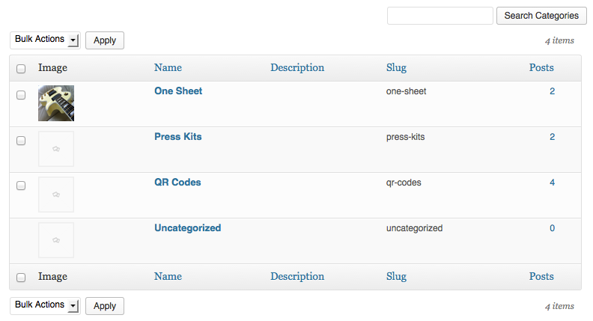Open the One Sheet guitar thumbnail image
This screenshot has width=593, height=321.
[x=56, y=103]
